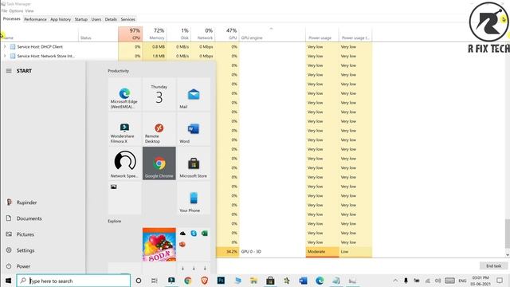This screenshot has height=287, width=510.
Task: Show hidden system tray icons
Action: pyautogui.click(x=395, y=281)
